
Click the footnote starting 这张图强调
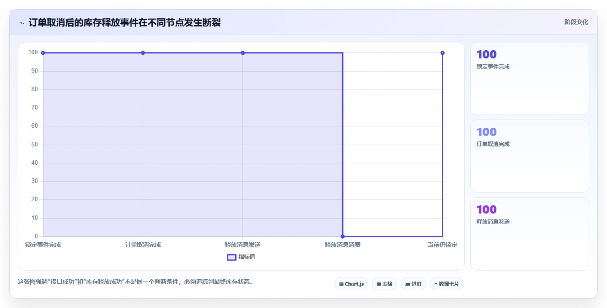(x=135, y=282)
